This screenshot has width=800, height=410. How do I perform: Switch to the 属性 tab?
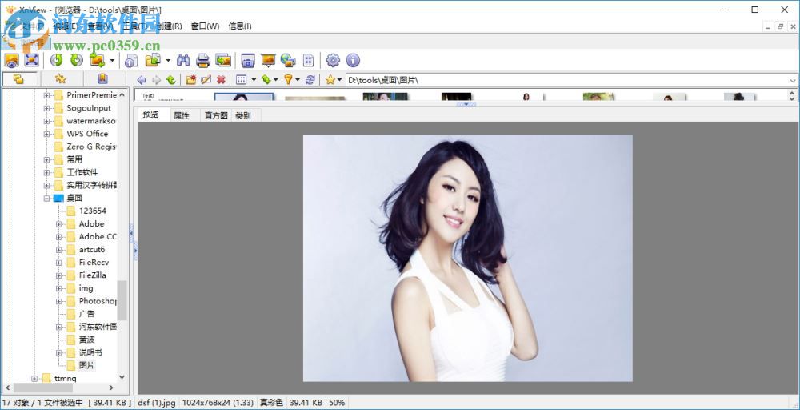point(181,115)
